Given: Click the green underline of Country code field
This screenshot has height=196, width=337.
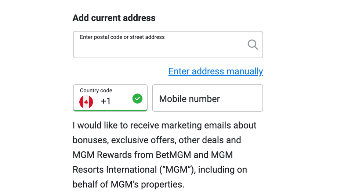Looking at the screenshot, I should 110,110.
